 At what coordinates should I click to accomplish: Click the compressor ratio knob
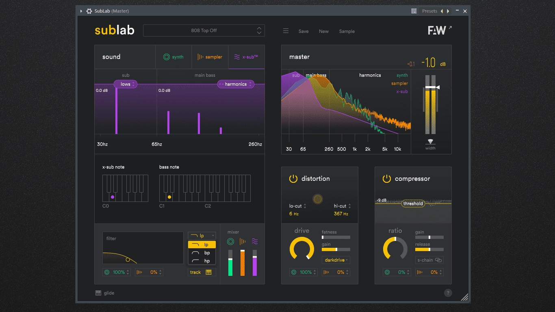coord(395,248)
